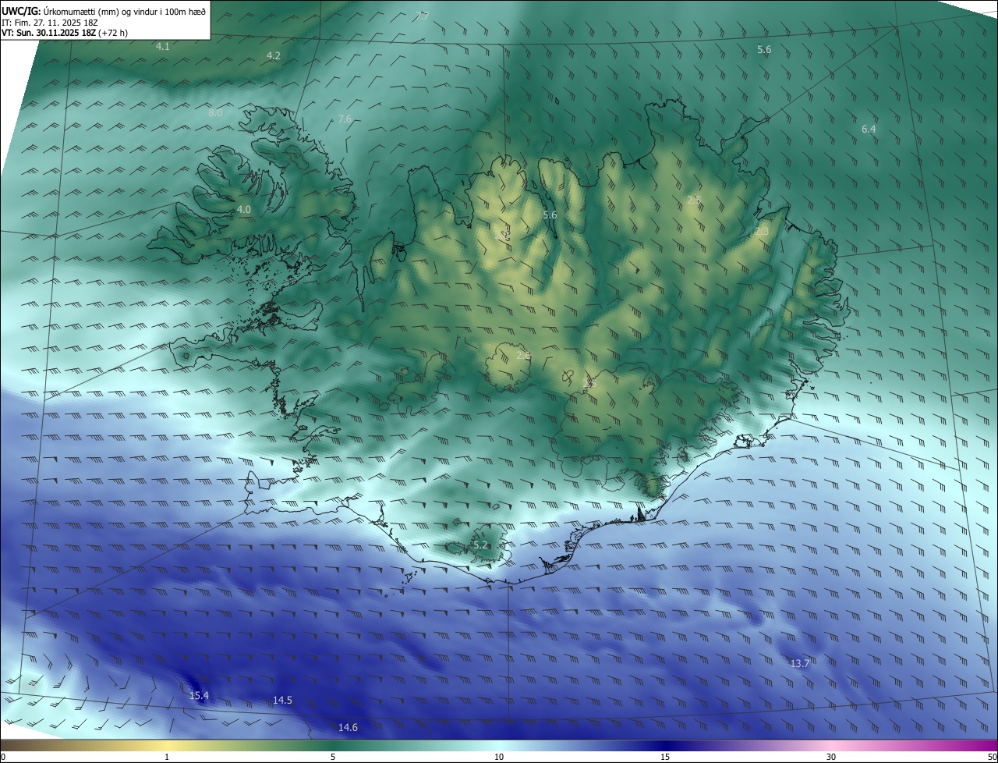Click the 14.5 value label
This screenshot has width=998, height=763.
click(x=282, y=701)
